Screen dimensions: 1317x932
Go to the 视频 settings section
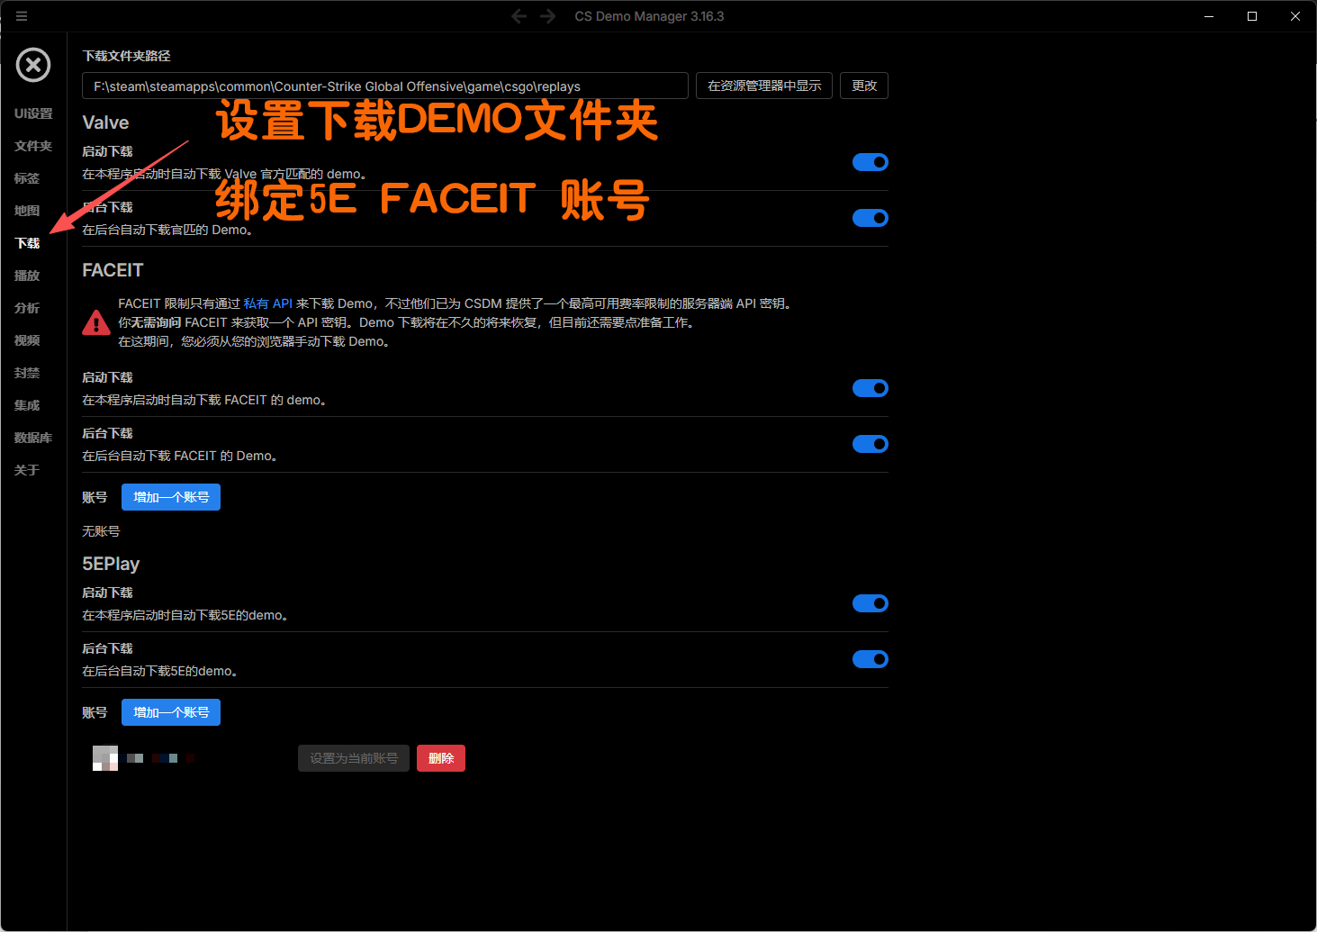click(27, 340)
